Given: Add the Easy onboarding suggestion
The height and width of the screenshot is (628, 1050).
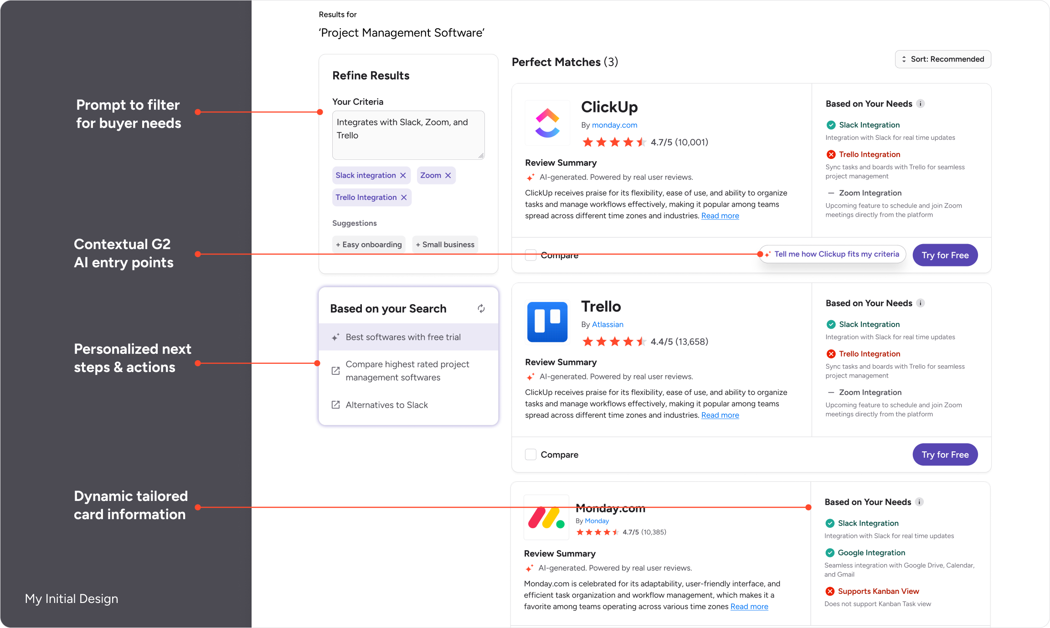Looking at the screenshot, I should 369,245.
